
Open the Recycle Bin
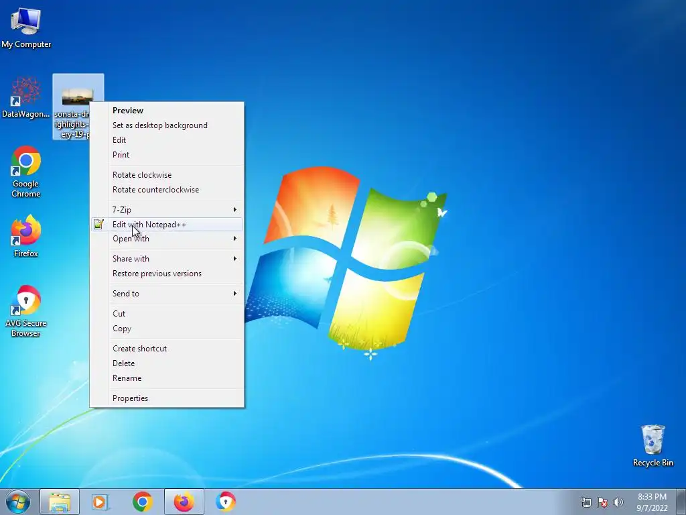click(653, 445)
